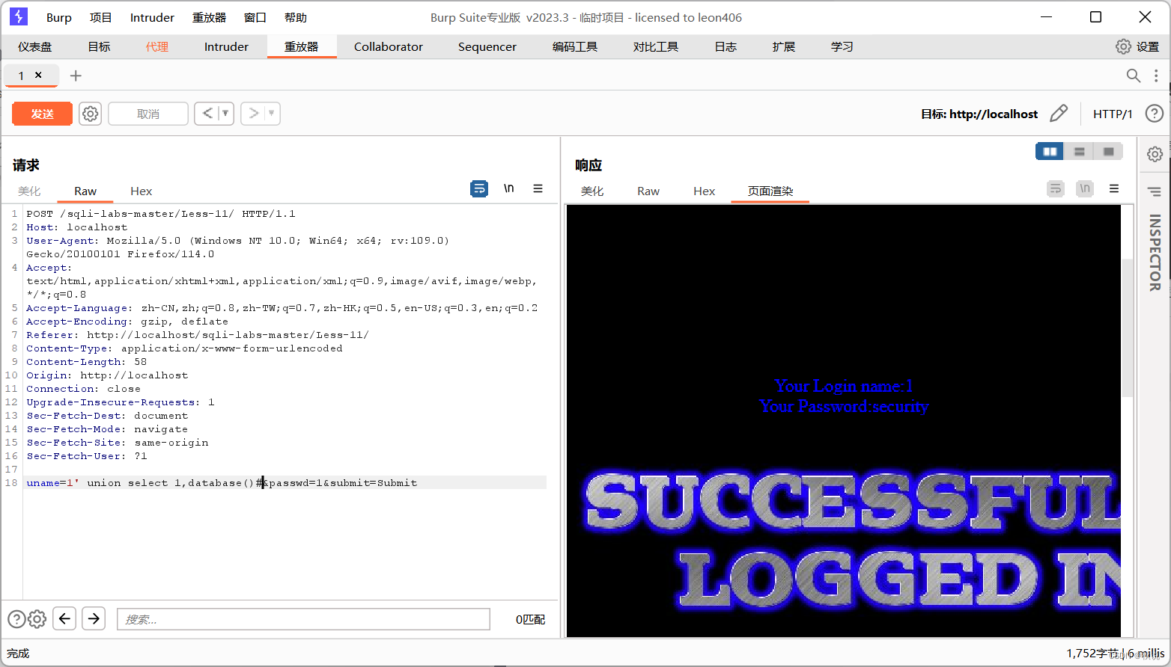Switch to 编码工具 tab

575,46
